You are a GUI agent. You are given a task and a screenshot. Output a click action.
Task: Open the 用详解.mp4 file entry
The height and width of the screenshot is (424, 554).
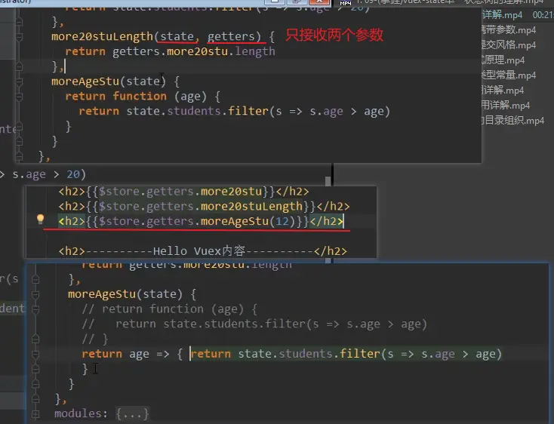(x=506, y=105)
